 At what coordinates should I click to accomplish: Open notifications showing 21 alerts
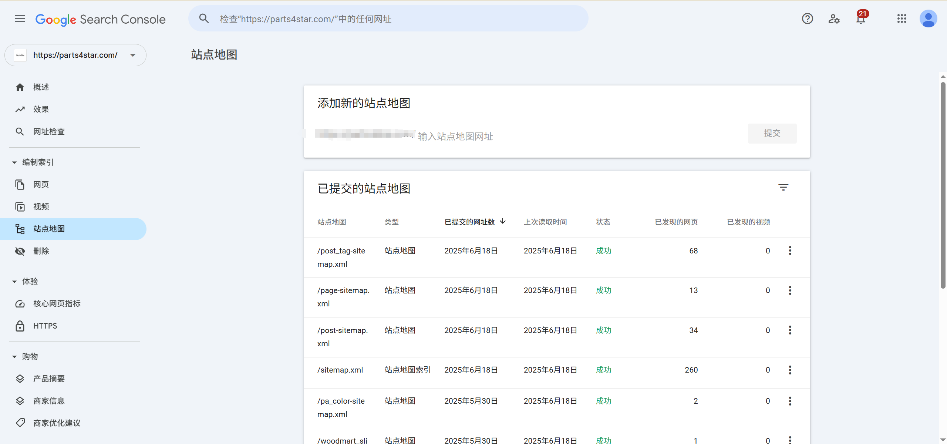pyautogui.click(x=860, y=18)
